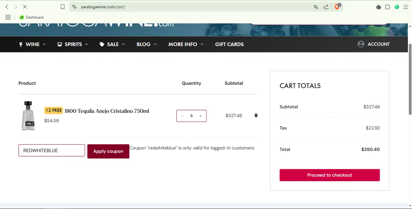
Task: Click the Apply coupon button
Action: click(108, 151)
